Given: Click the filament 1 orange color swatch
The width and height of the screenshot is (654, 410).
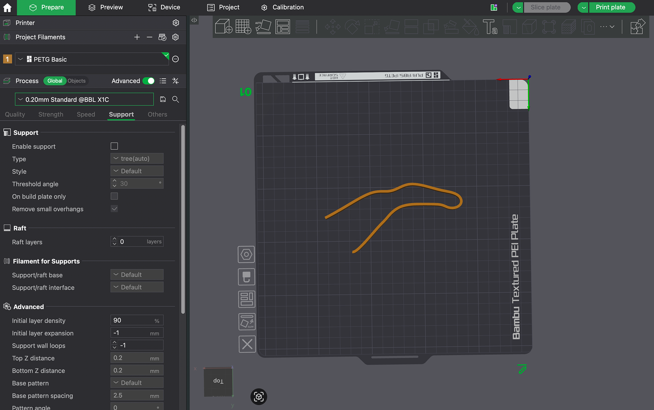Looking at the screenshot, I should 7,59.
